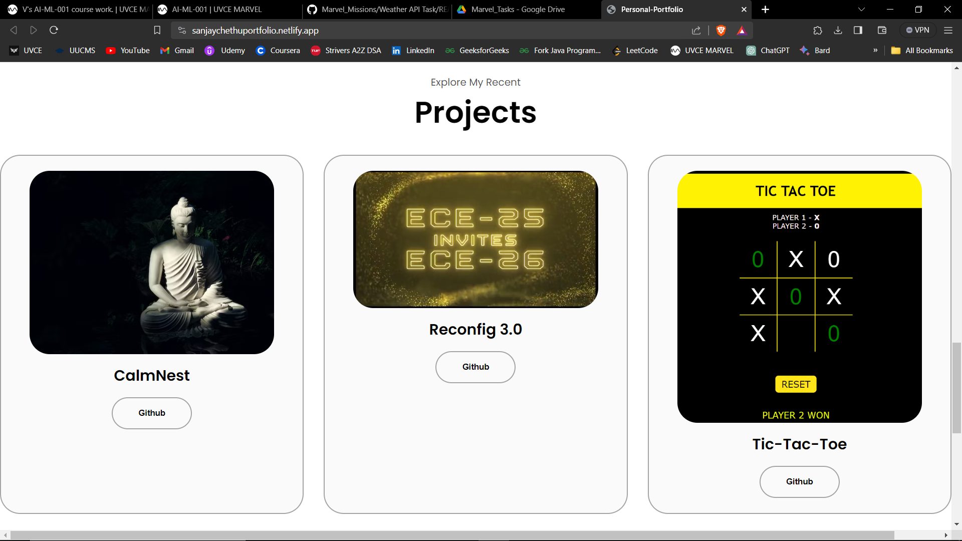Open Tic-Tac-Toe Github button
The height and width of the screenshot is (541, 962).
point(800,482)
